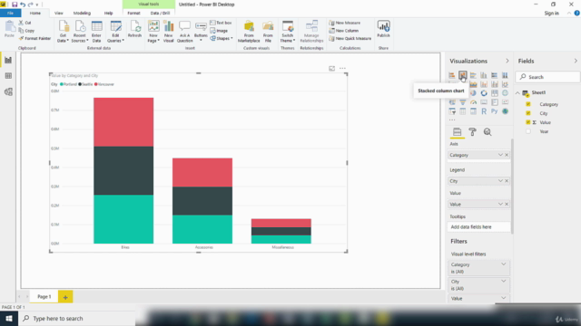Image resolution: width=581 pixels, height=326 pixels.
Task: Open the Data / Drill tab
Action: [x=160, y=13]
